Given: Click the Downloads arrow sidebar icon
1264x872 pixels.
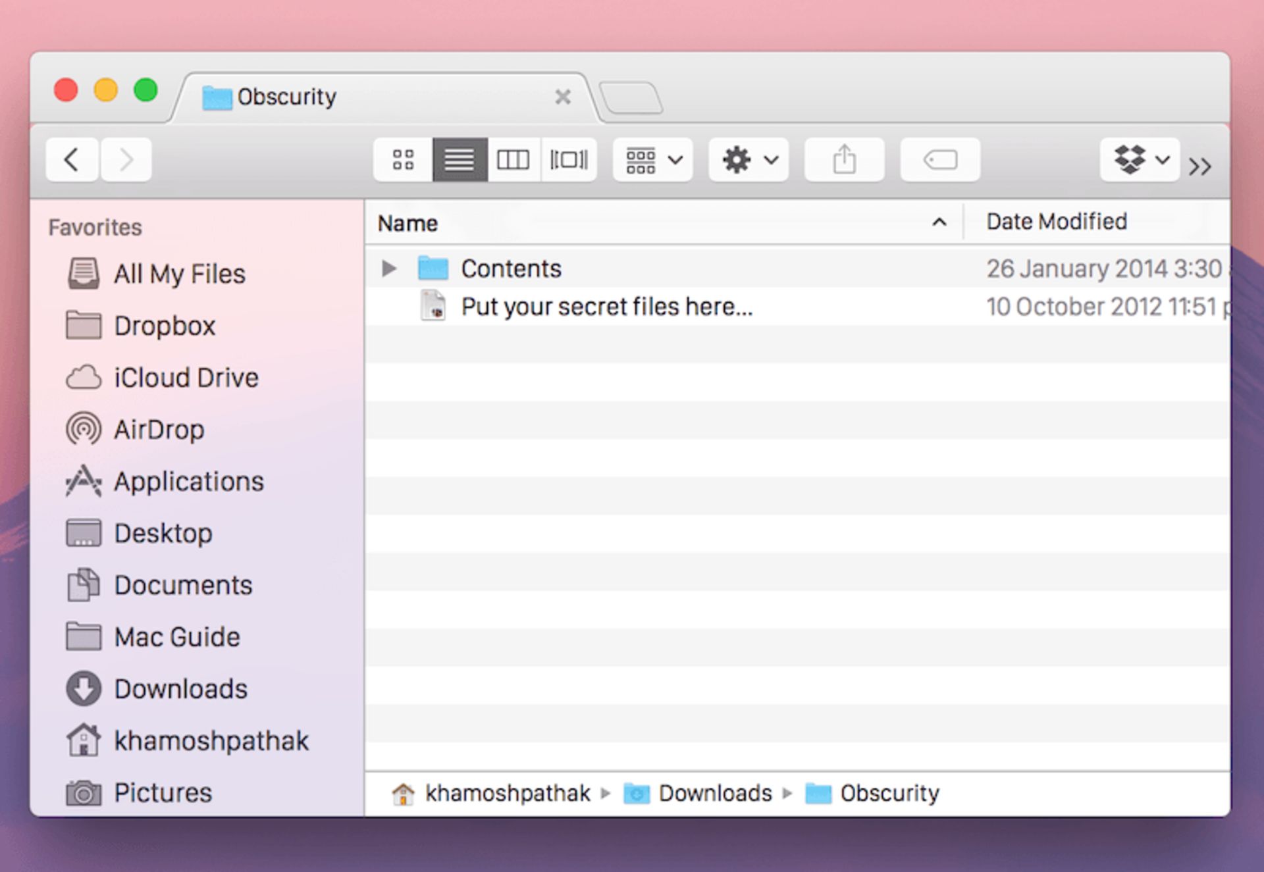Looking at the screenshot, I should click(x=84, y=689).
